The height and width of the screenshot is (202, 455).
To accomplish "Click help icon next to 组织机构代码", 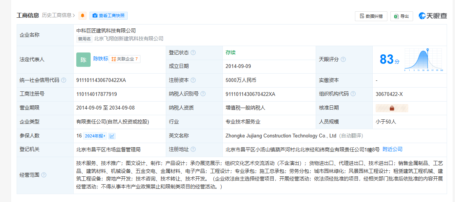I will click(x=352, y=94).
